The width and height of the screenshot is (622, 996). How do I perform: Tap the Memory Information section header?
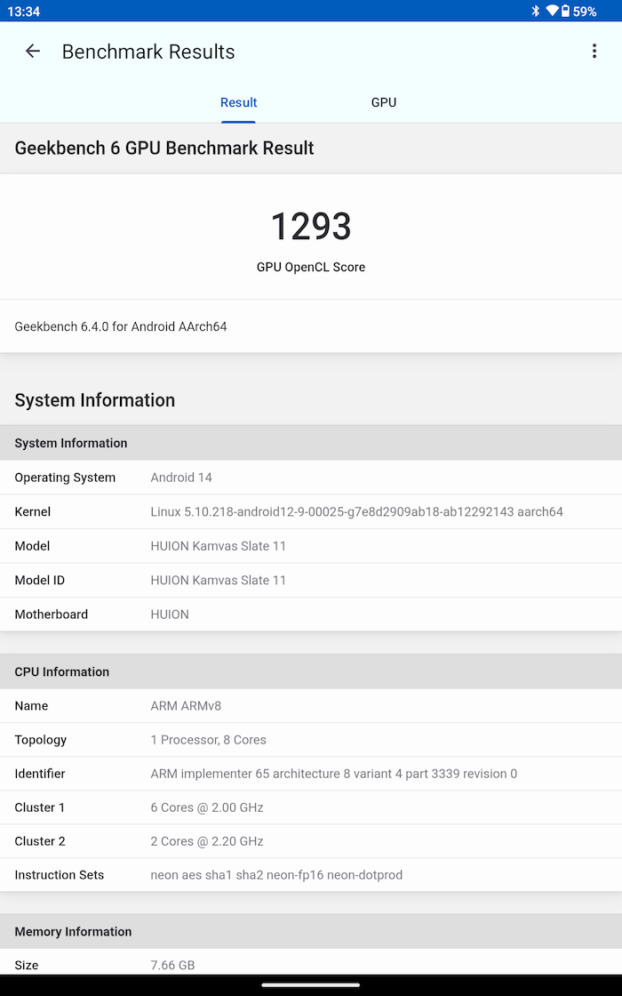pyautogui.click(x=311, y=932)
